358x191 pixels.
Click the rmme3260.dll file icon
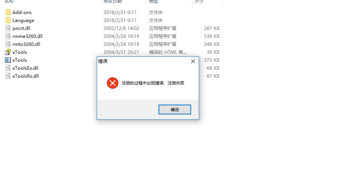point(8,36)
